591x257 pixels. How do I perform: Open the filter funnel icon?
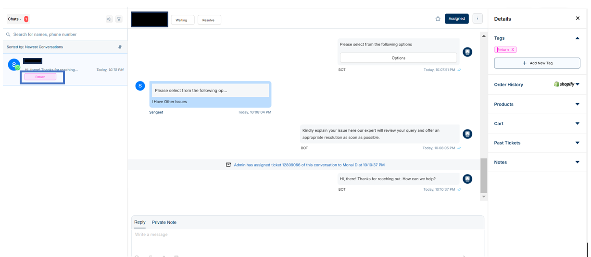119,19
